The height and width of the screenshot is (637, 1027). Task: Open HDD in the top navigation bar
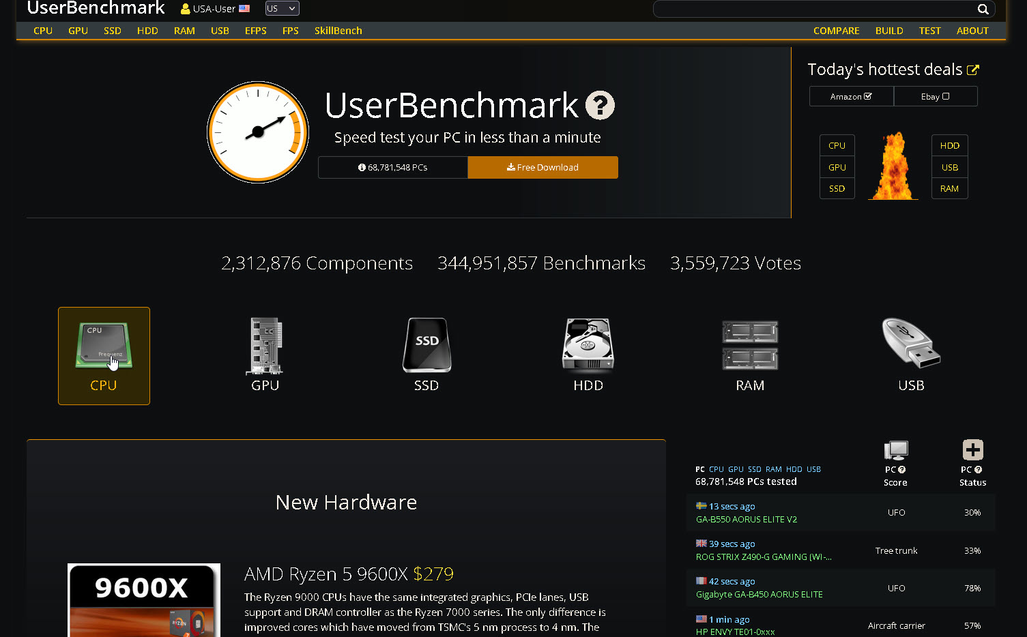tap(147, 31)
